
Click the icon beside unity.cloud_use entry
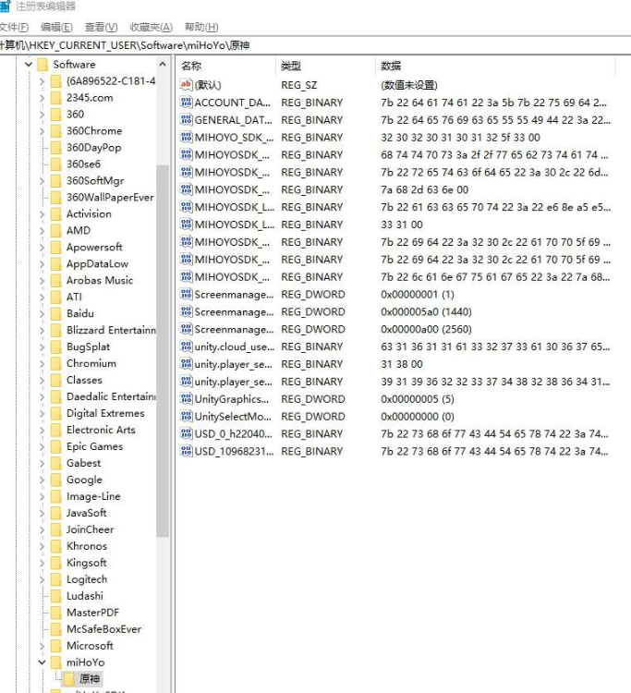pos(187,346)
